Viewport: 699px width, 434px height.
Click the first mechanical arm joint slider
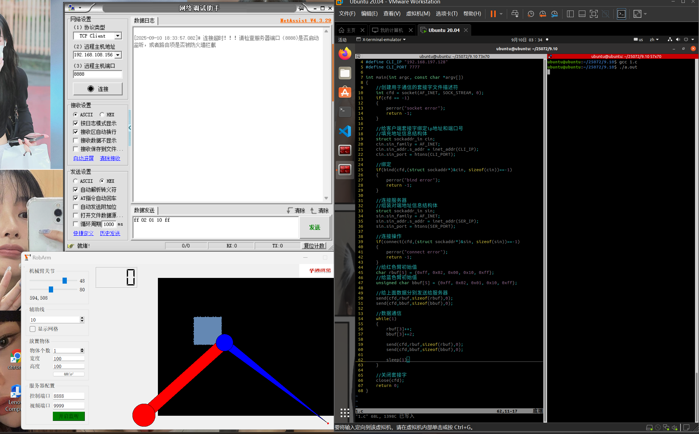(65, 280)
